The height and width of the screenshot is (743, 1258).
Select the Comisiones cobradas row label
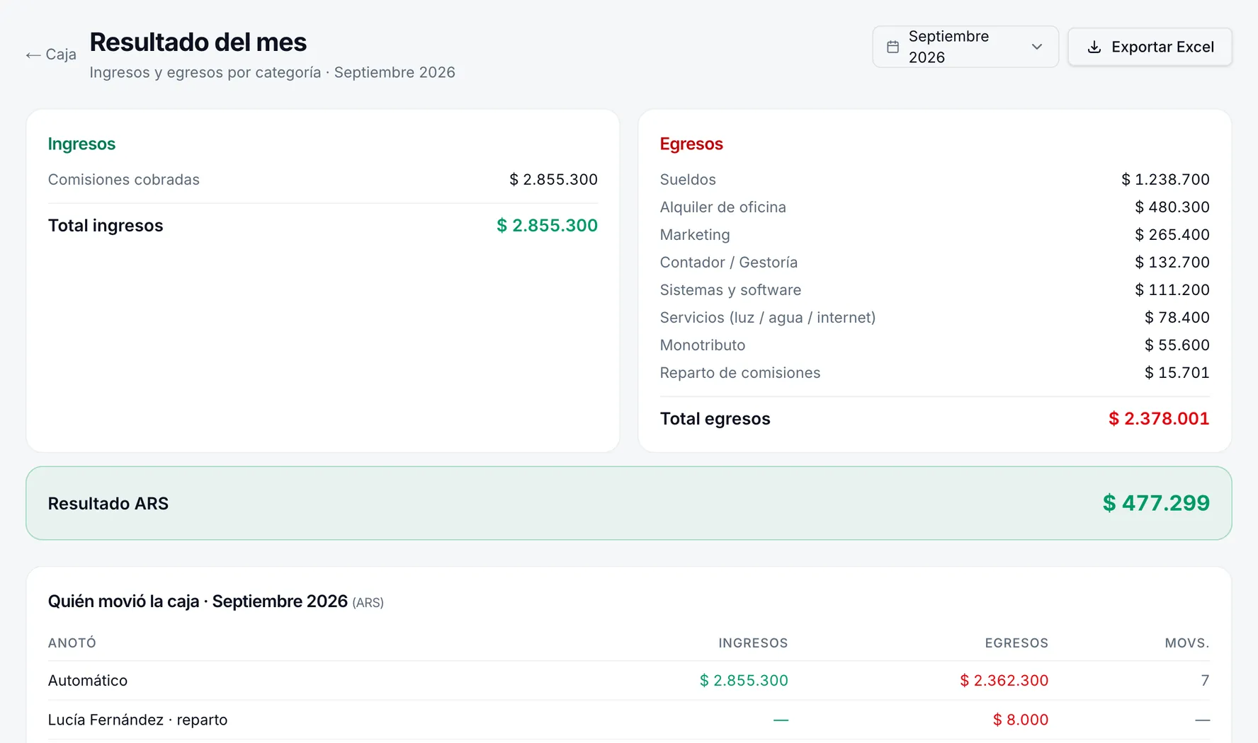(x=124, y=180)
